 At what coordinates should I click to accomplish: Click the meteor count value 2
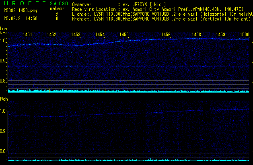click(57, 14)
